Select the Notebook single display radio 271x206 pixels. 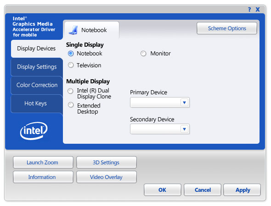click(71, 54)
